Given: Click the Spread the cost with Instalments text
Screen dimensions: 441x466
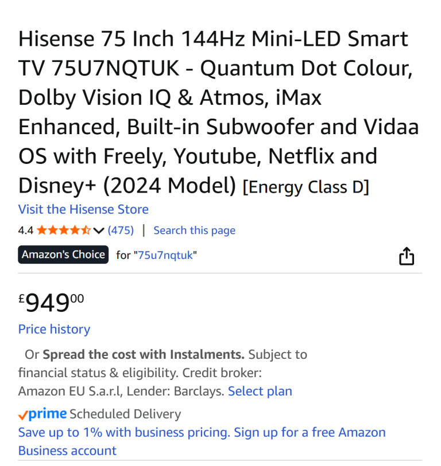Looking at the screenshot, I should coord(144,354).
